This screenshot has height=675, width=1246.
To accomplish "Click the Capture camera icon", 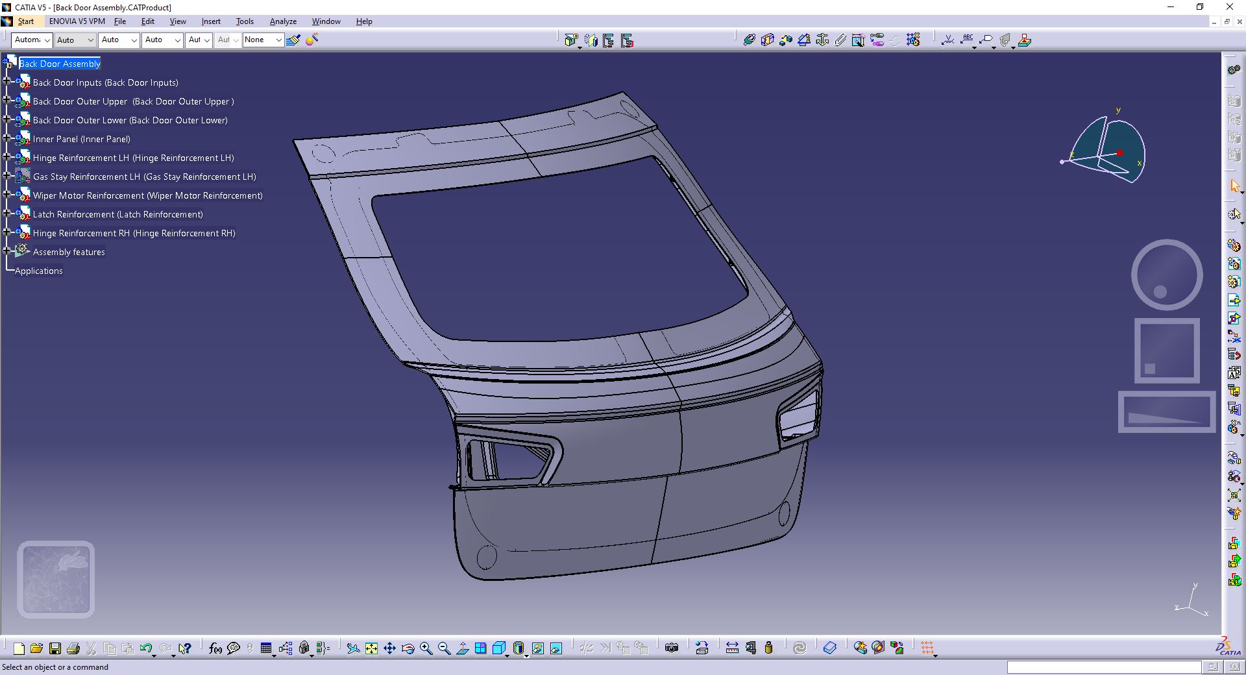I will [x=672, y=648].
